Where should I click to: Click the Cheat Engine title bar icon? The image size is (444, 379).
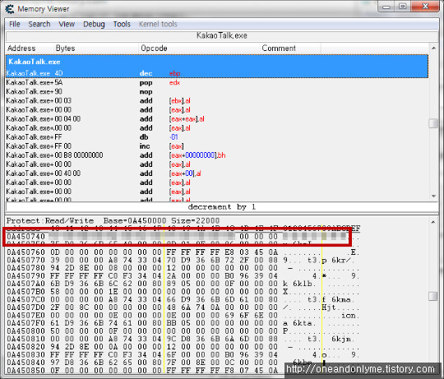tap(10, 9)
